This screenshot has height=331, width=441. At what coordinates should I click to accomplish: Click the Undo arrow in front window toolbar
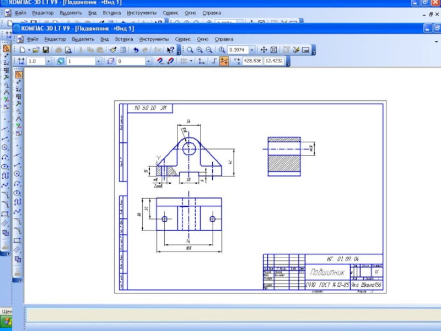pos(136,50)
